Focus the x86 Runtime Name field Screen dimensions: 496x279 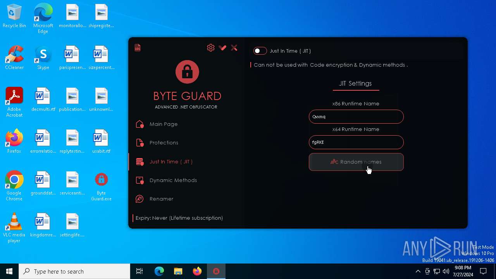[356, 117]
